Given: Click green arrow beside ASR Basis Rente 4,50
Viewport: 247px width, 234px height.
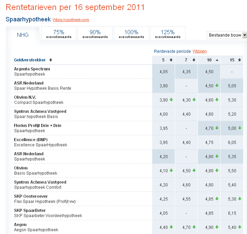Looking at the screenshot, I should coord(217,86).
